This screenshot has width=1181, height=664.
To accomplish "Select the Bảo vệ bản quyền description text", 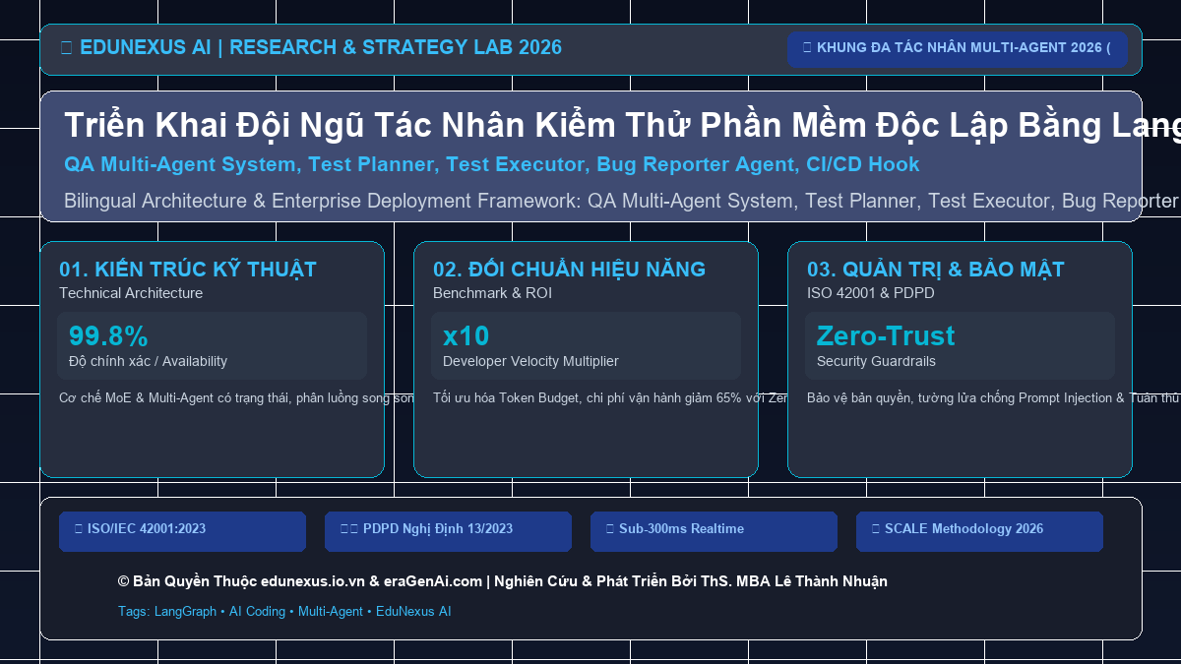I will [994, 398].
